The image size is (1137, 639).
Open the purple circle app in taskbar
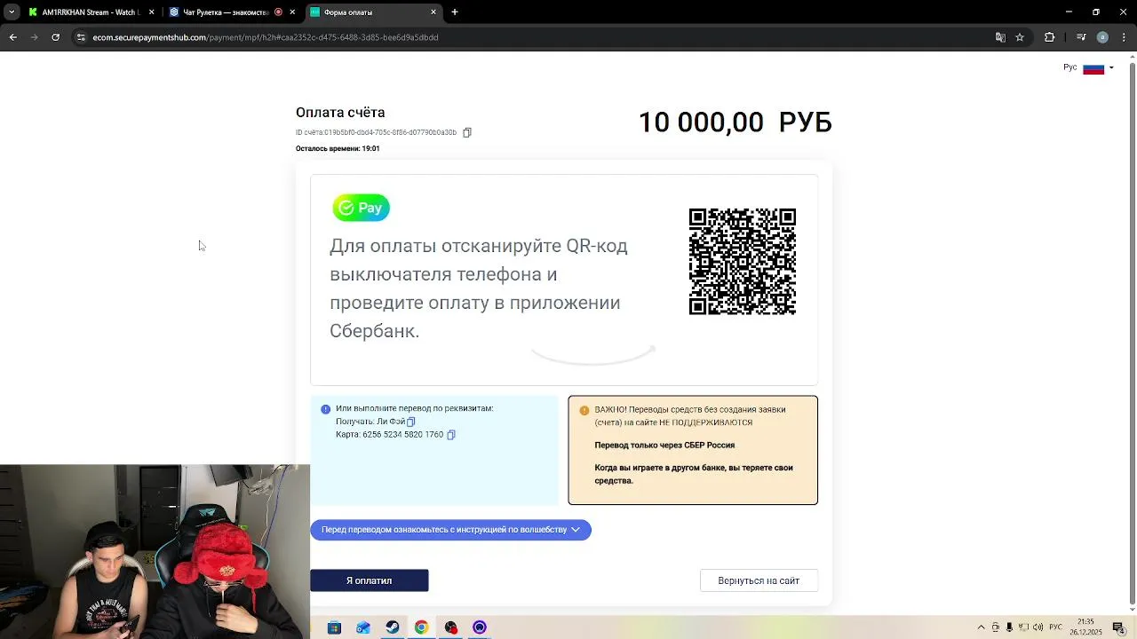(x=480, y=627)
